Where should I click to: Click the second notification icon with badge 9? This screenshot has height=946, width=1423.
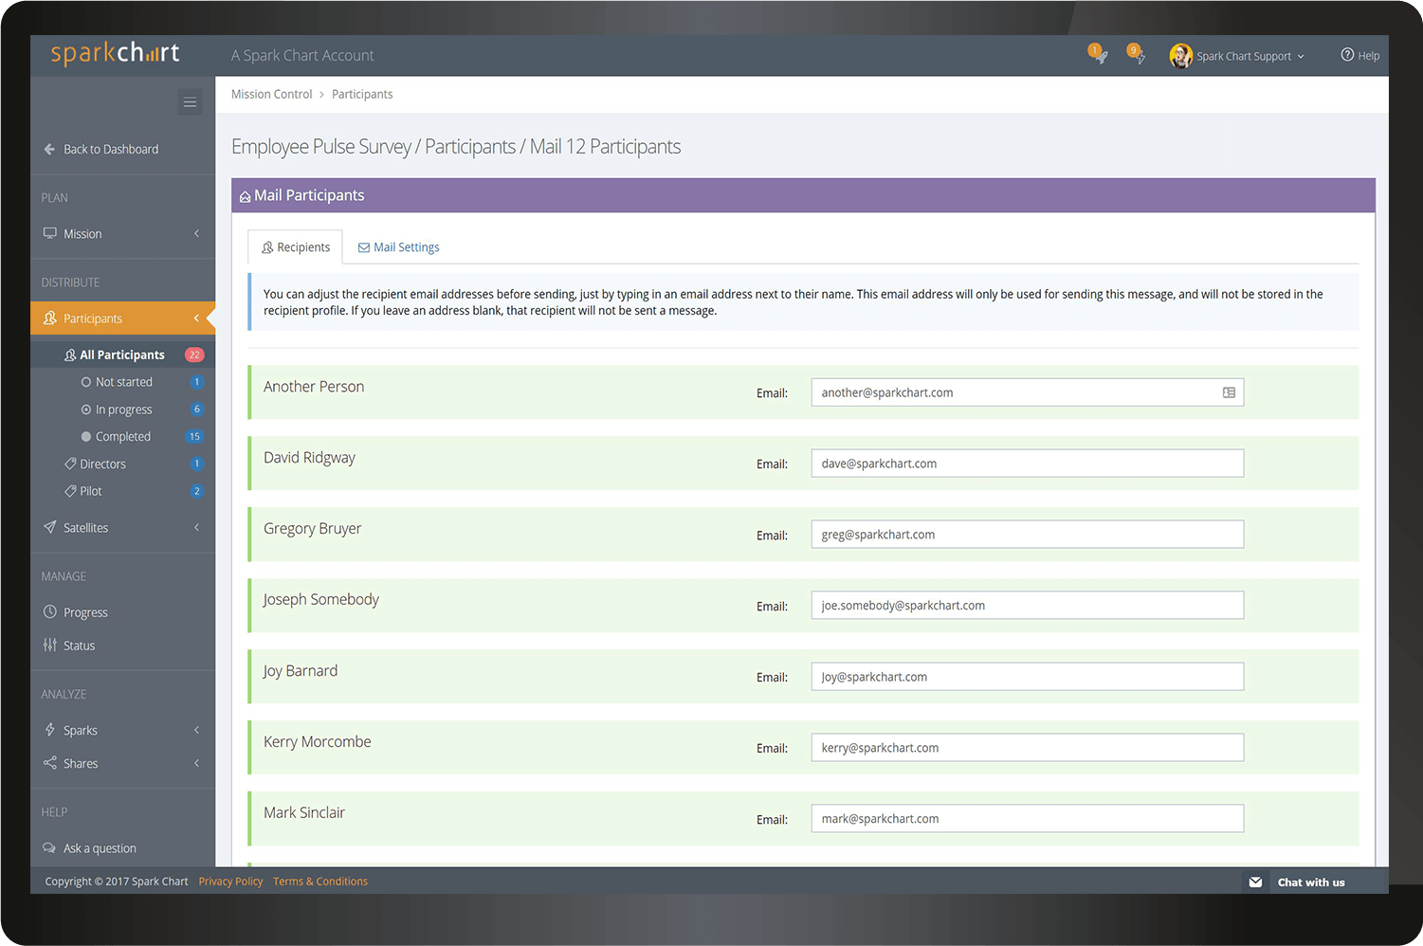click(x=1135, y=55)
